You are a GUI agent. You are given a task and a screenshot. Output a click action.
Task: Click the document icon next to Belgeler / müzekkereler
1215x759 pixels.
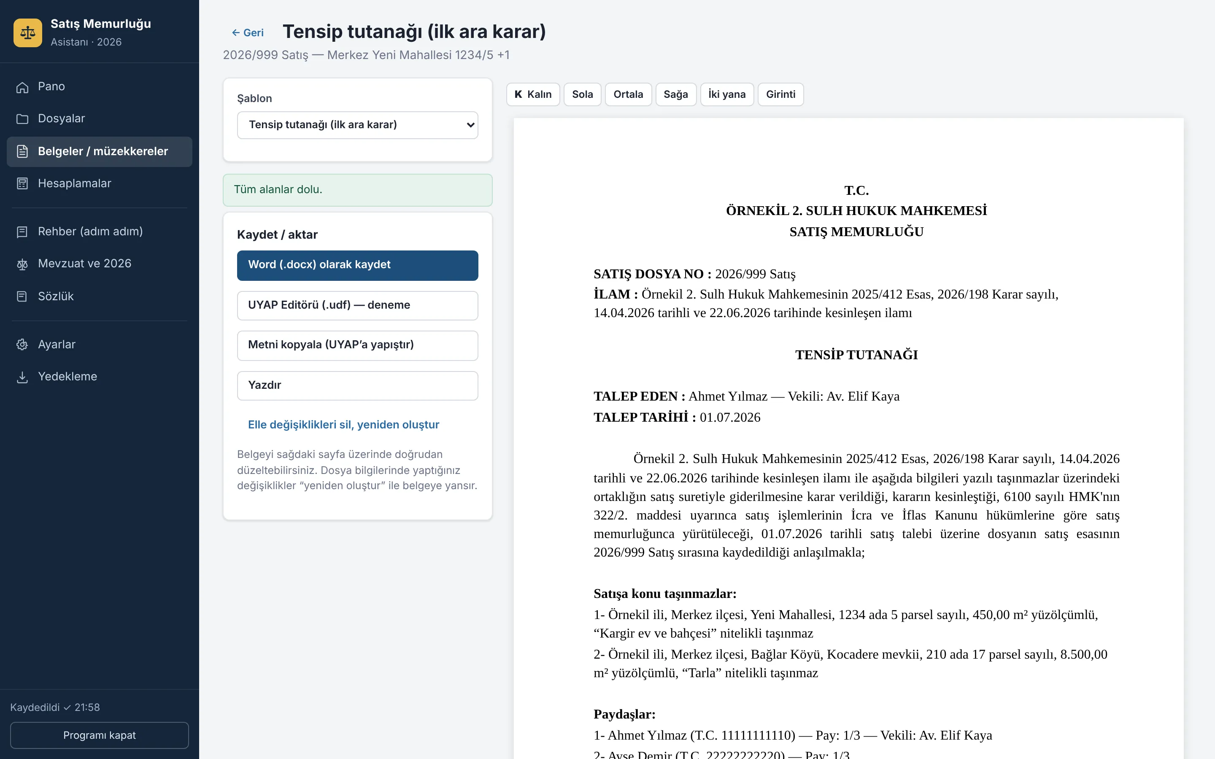[22, 151]
